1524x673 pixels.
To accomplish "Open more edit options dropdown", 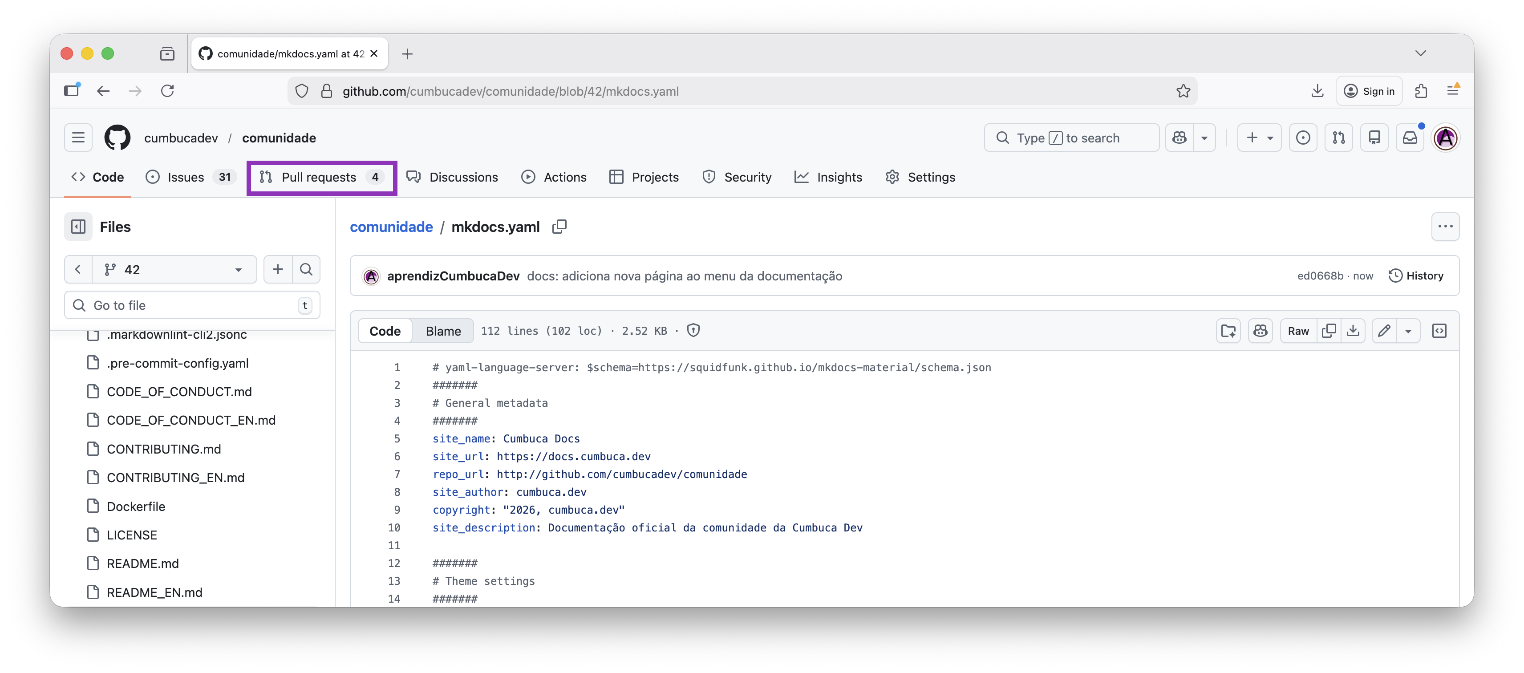I will coord(1408,331).
